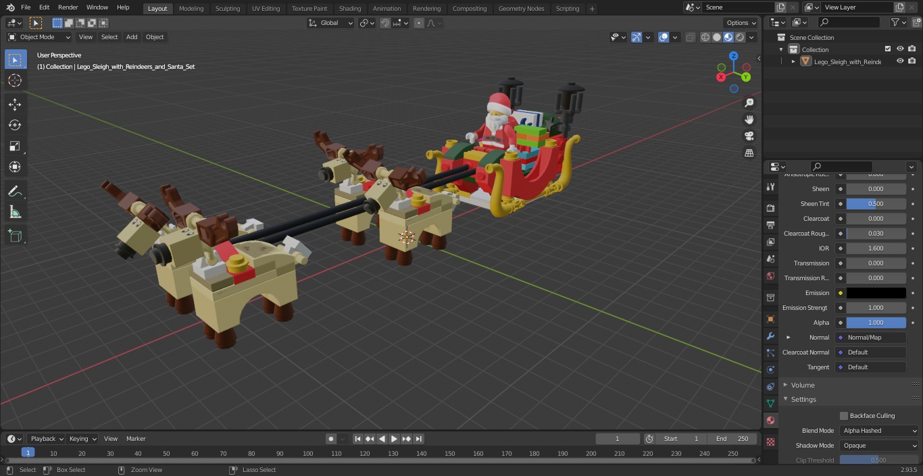Toggle camera view gizmo icon
The width and height of the screenshot is (923, 476).
(749, 136)
